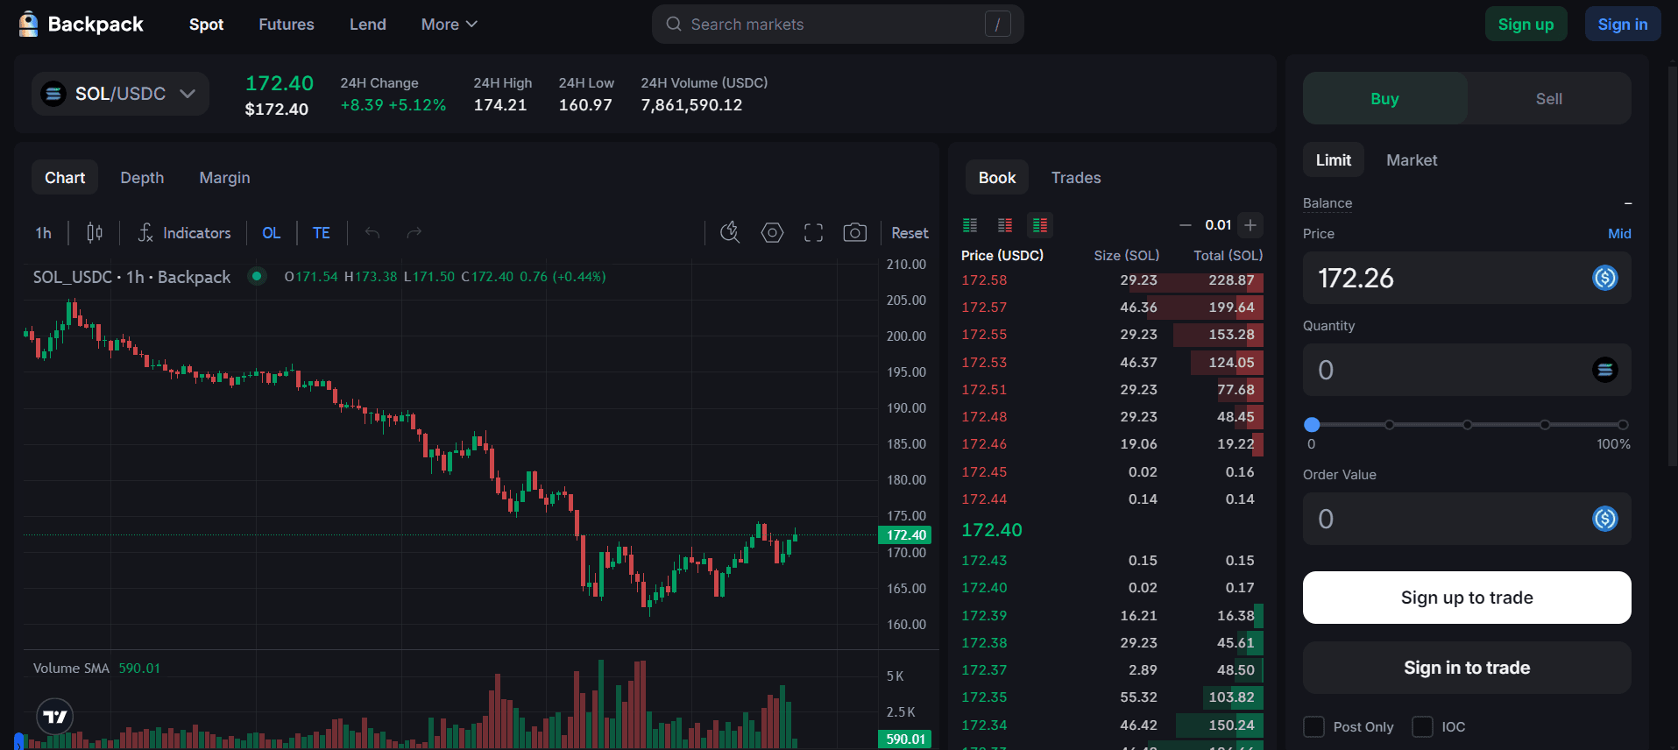Toggle the OL chart overlay
Screen dimensions: 1678x750
click(271, 233)
